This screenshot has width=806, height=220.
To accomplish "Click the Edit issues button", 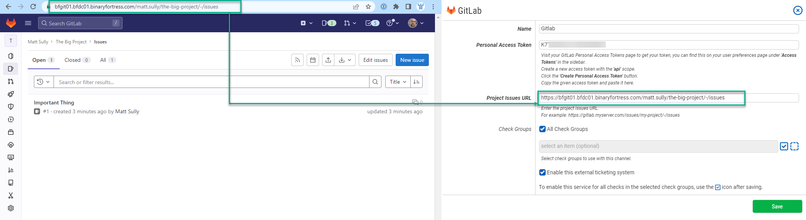I will coord(376,60).
